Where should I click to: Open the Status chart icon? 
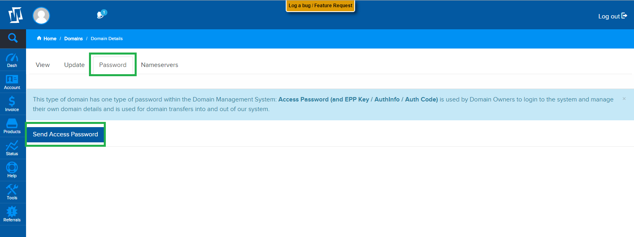coord(12,148)
